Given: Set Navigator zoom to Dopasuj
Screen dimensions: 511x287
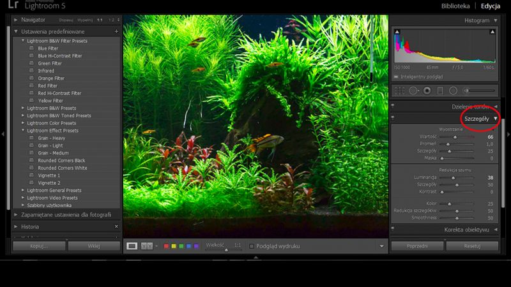Looking at the screenshot, I should coord(66,20).
